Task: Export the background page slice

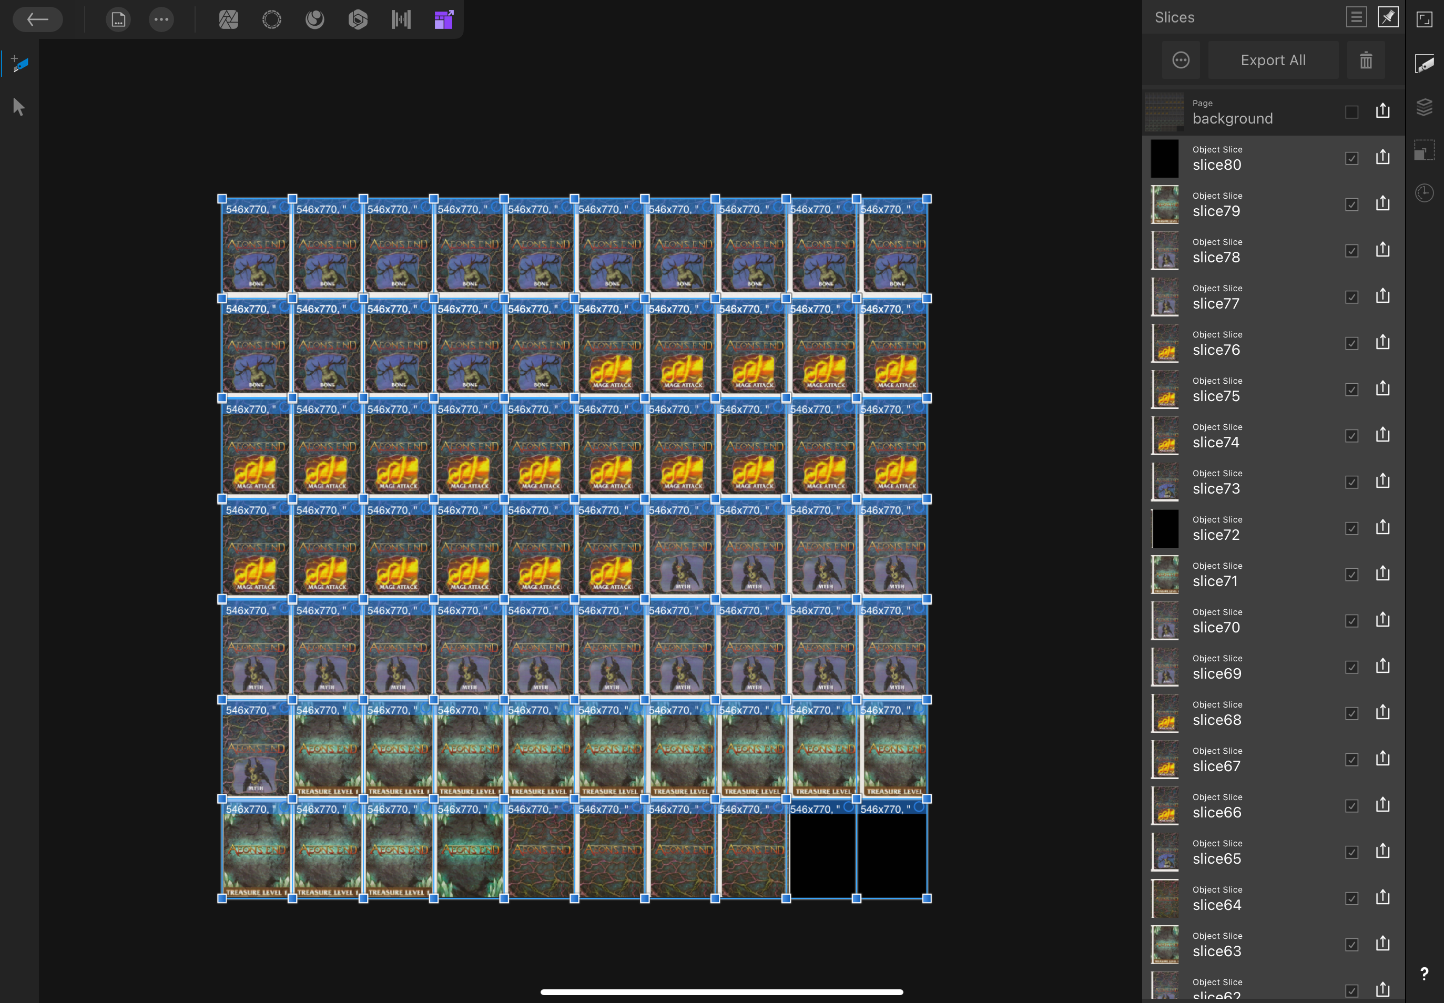Action: click(x=1382, y=111)
